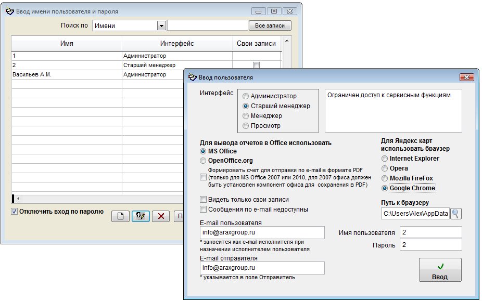Click the red X delete user button

161,216
